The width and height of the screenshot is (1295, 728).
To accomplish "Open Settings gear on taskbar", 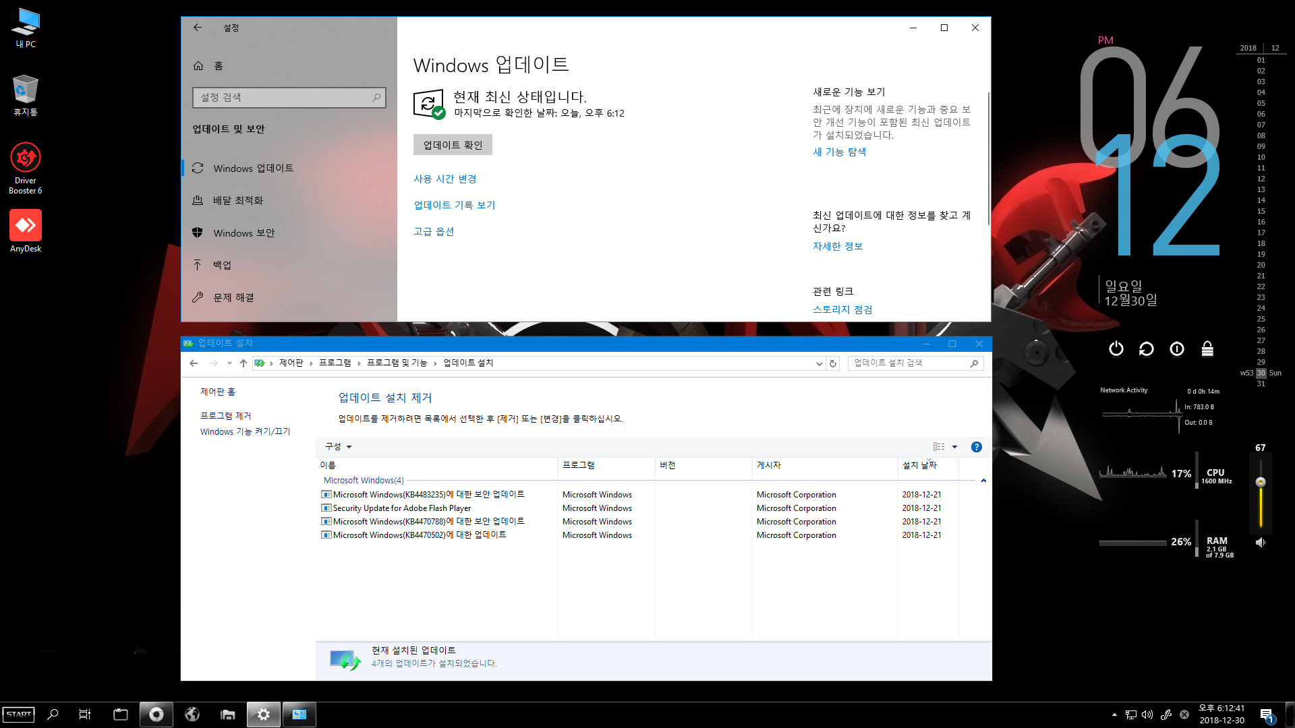I will click(x=264, y=715).
